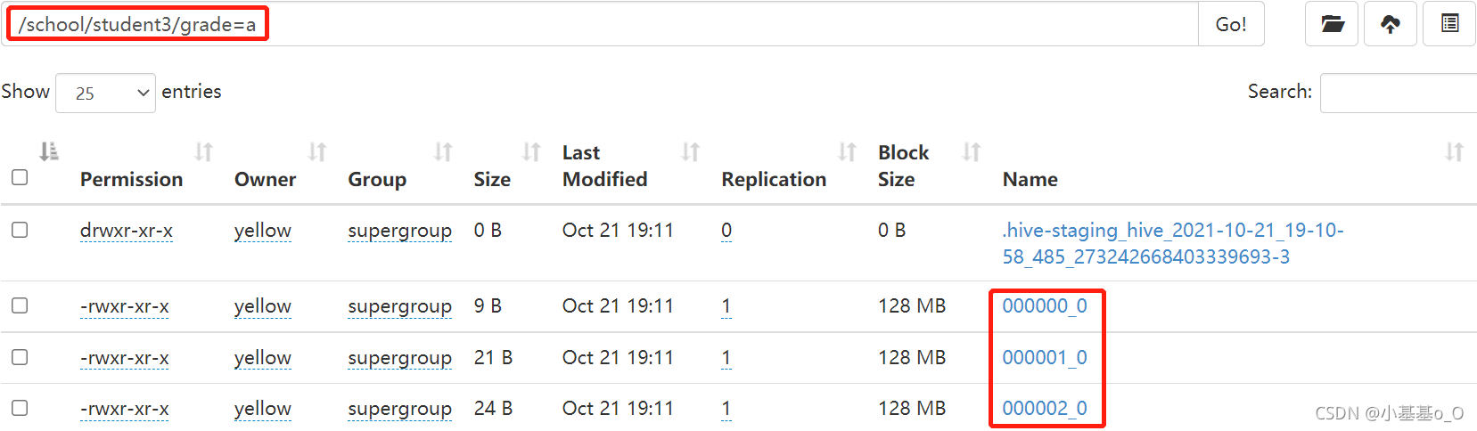Click the upload files icon
Image resolution: width=1477 pixels, height=431 pixels.
1390,24
